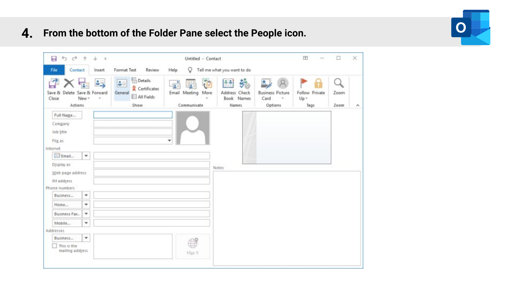Switch to the All Fields view
This screenshot has height=285, width=507.
pos(143,97)
